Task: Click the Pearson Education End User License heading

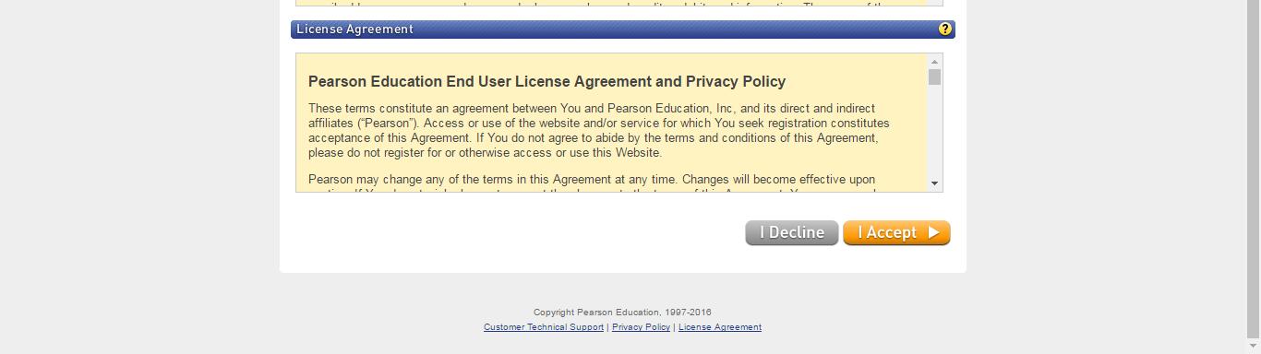Action: [x=546, y=81]
